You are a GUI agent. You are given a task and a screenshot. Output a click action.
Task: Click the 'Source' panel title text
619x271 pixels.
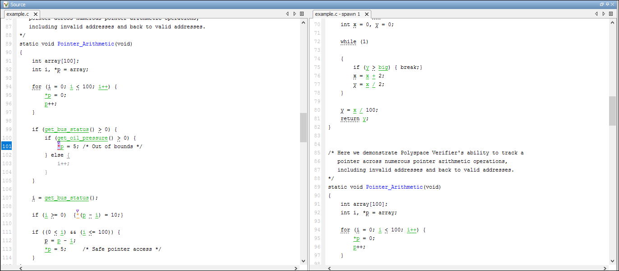coord(18,4)
